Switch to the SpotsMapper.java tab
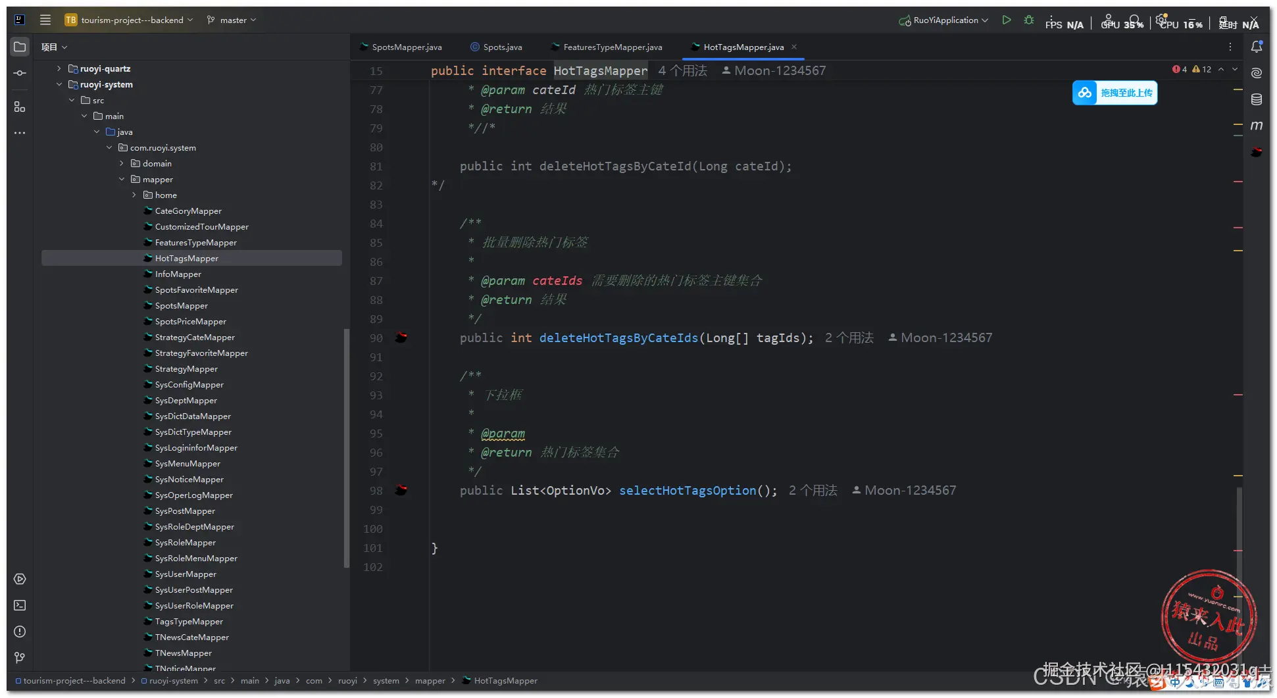The width and height of the screenshot is (1277, 698). tap(401, 47)
